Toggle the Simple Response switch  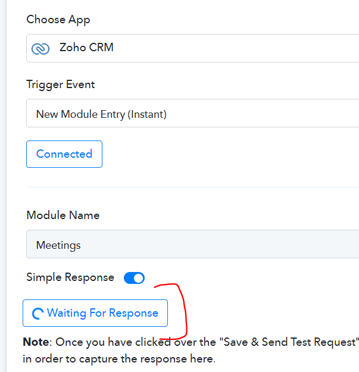135,278
